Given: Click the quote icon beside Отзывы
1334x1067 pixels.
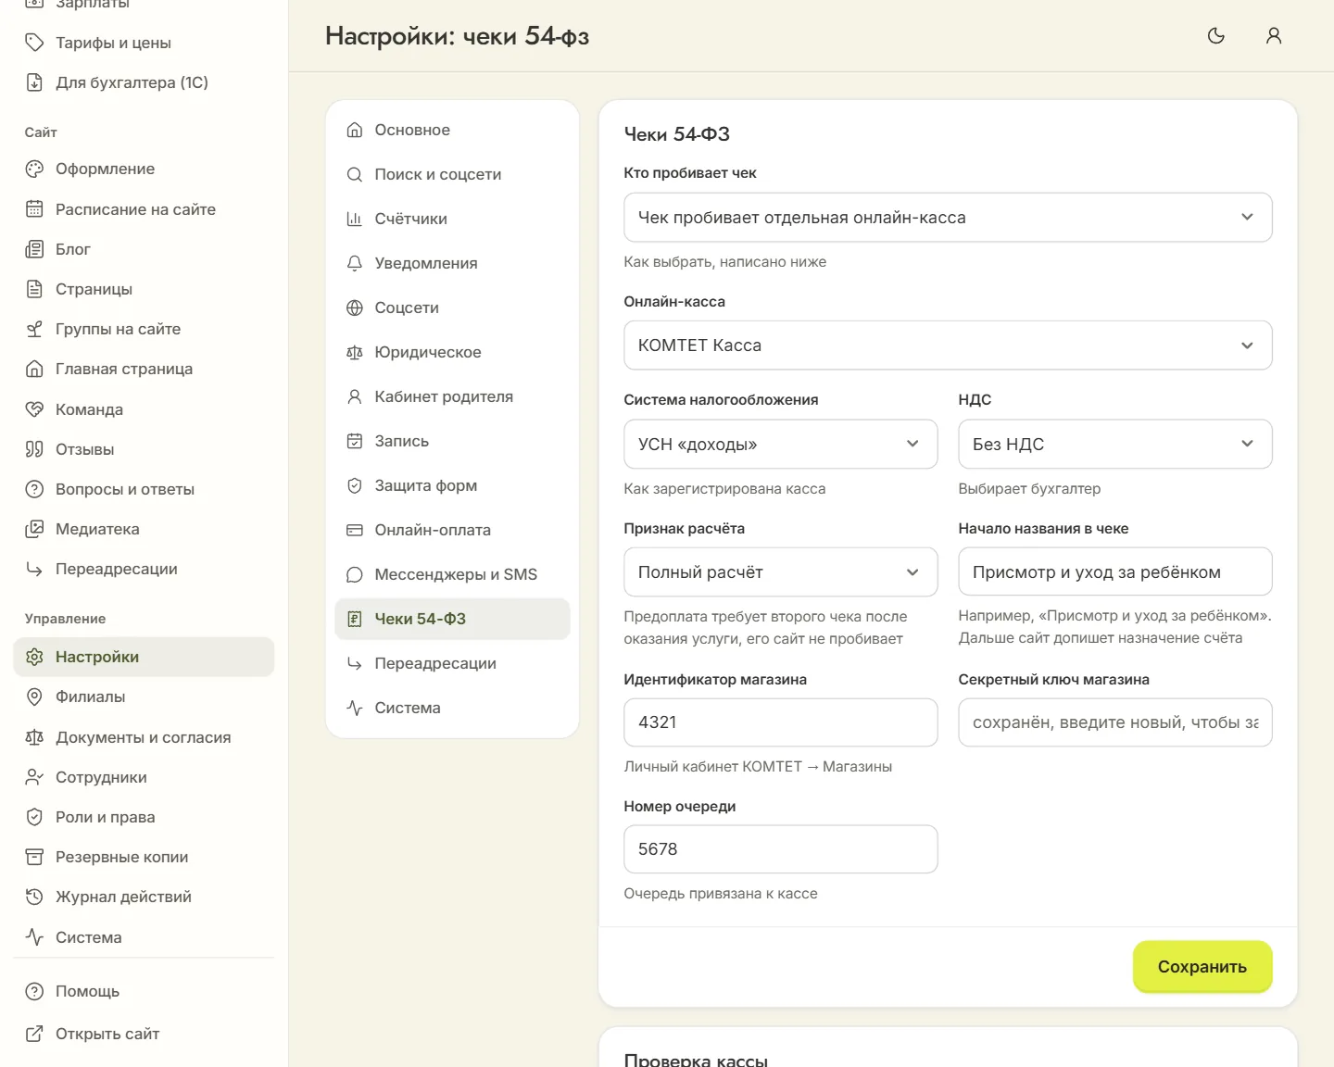Looking at the screenshot, I should click(x=34, y=449).
